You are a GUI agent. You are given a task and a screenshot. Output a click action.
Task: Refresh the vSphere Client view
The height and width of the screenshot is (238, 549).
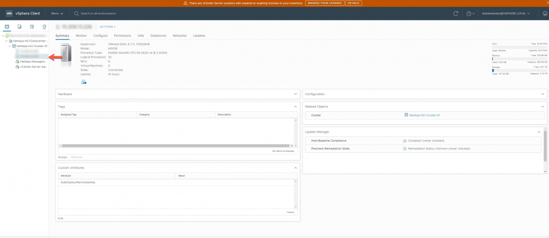tap(456, 13)
